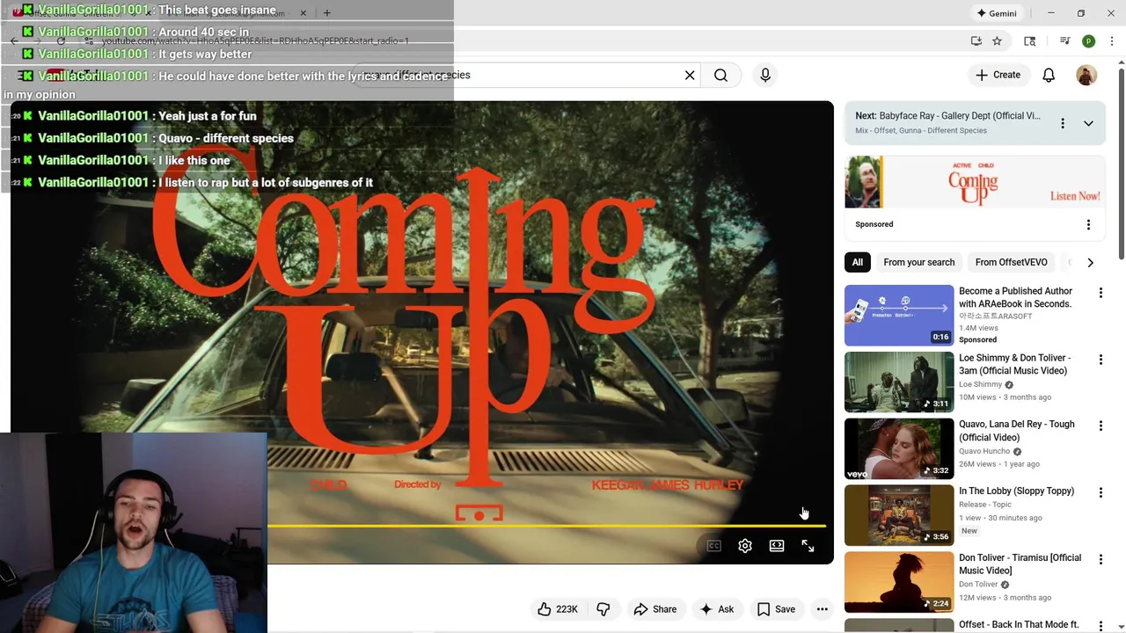Screen dimensions: 1126x633
Task: Clear the YouTube search box text
Action: pyautogui.click(x=690, y=75)
